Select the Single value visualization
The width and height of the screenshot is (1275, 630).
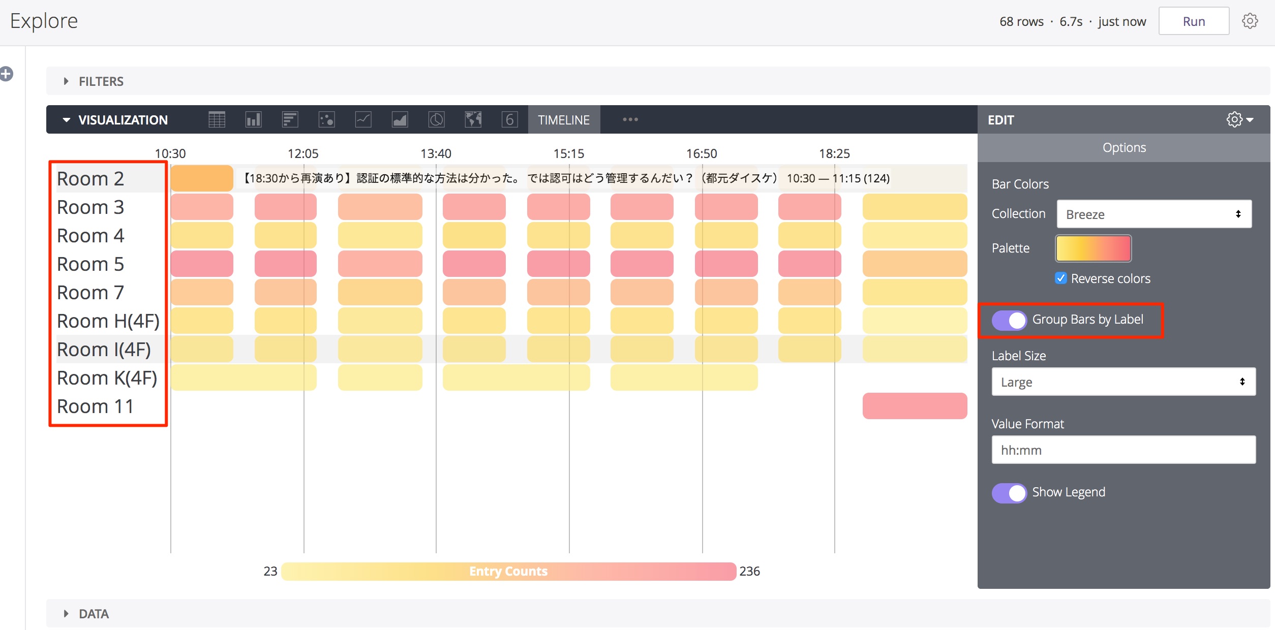pos(509,119)
